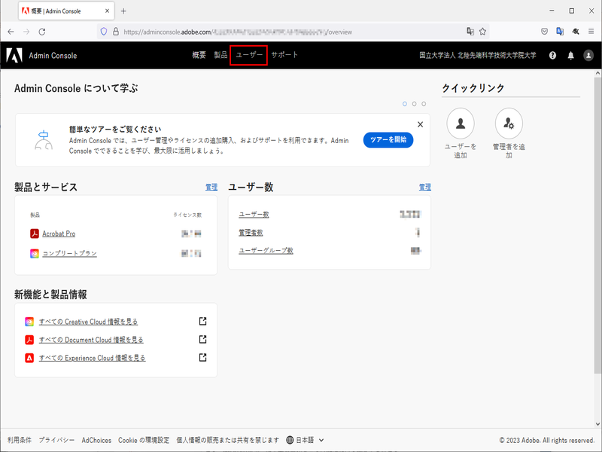Open a new browser tab
Screen dimensions: 602x452
coord(123,11)
